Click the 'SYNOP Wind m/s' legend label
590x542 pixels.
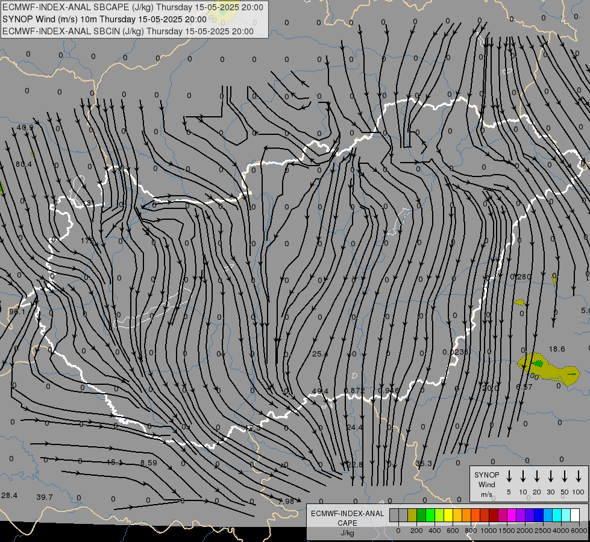[486, 484]
